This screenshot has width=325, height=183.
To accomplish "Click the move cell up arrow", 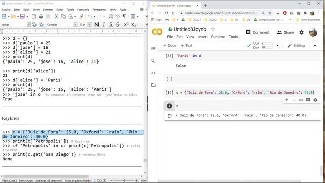I will click(287, 100).
